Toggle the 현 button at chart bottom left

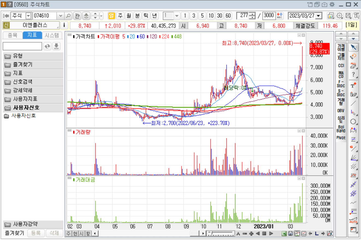75,233
